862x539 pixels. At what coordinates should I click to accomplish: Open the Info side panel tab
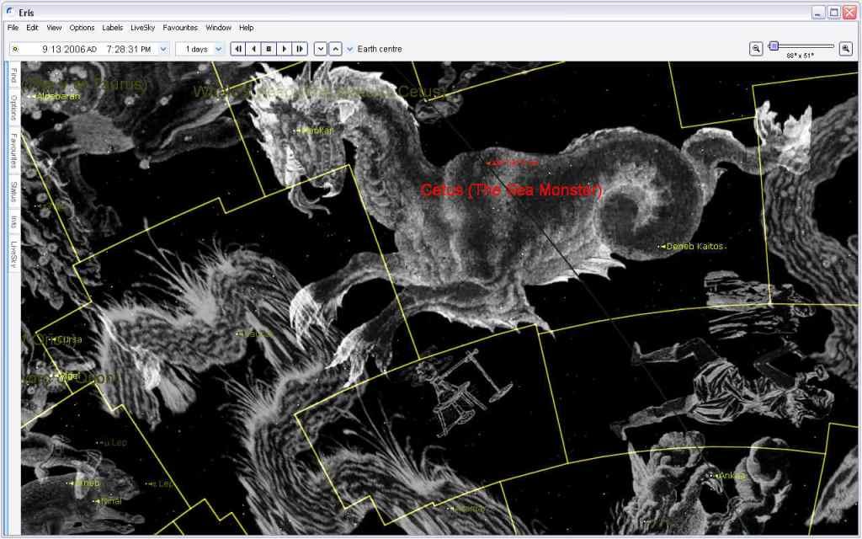tap(13, 221)
